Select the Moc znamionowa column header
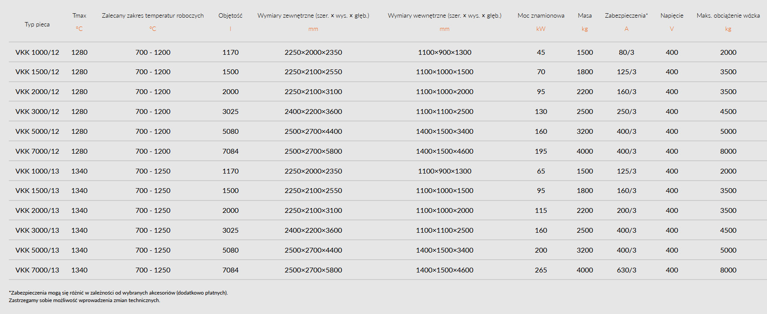The image size is (767, 314). click(541, 15)
